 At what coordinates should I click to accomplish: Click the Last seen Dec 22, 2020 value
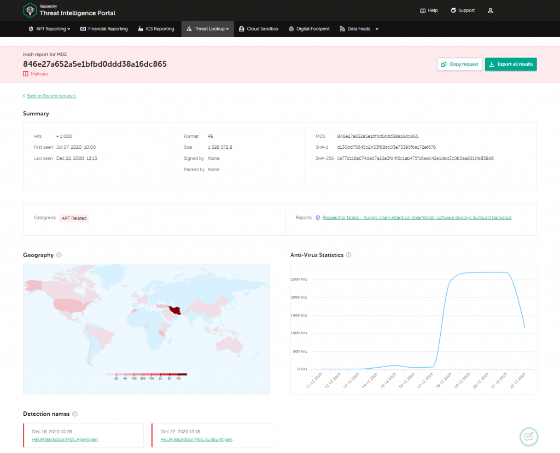point(77,158)
